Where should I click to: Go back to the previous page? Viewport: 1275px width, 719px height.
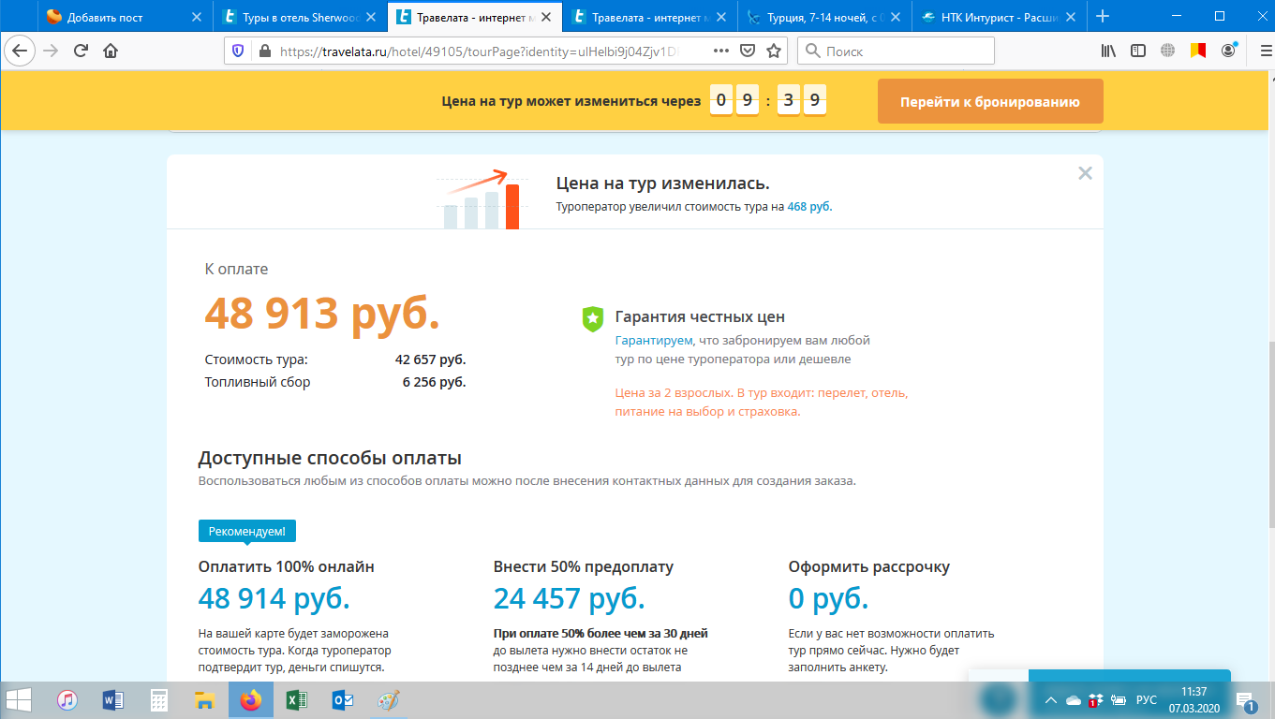click(x=21, y=51)
